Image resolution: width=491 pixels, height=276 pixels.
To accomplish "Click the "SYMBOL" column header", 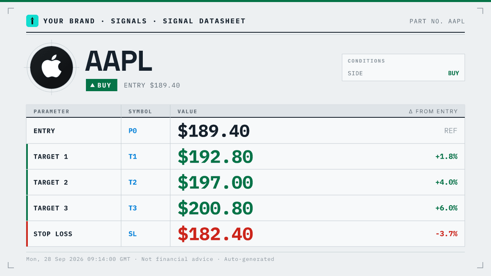I will [140, 111].
